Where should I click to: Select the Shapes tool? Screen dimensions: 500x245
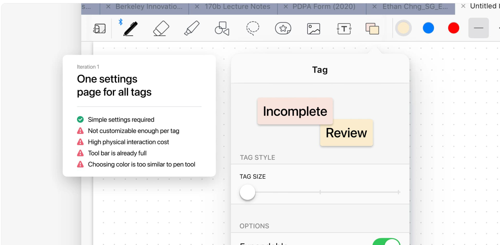coord(222,28)
